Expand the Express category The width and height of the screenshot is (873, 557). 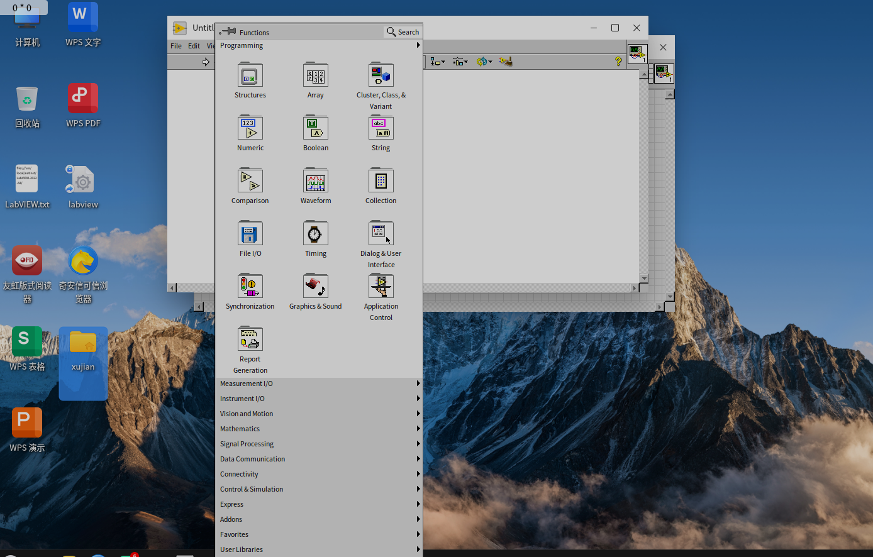point(319,504)
